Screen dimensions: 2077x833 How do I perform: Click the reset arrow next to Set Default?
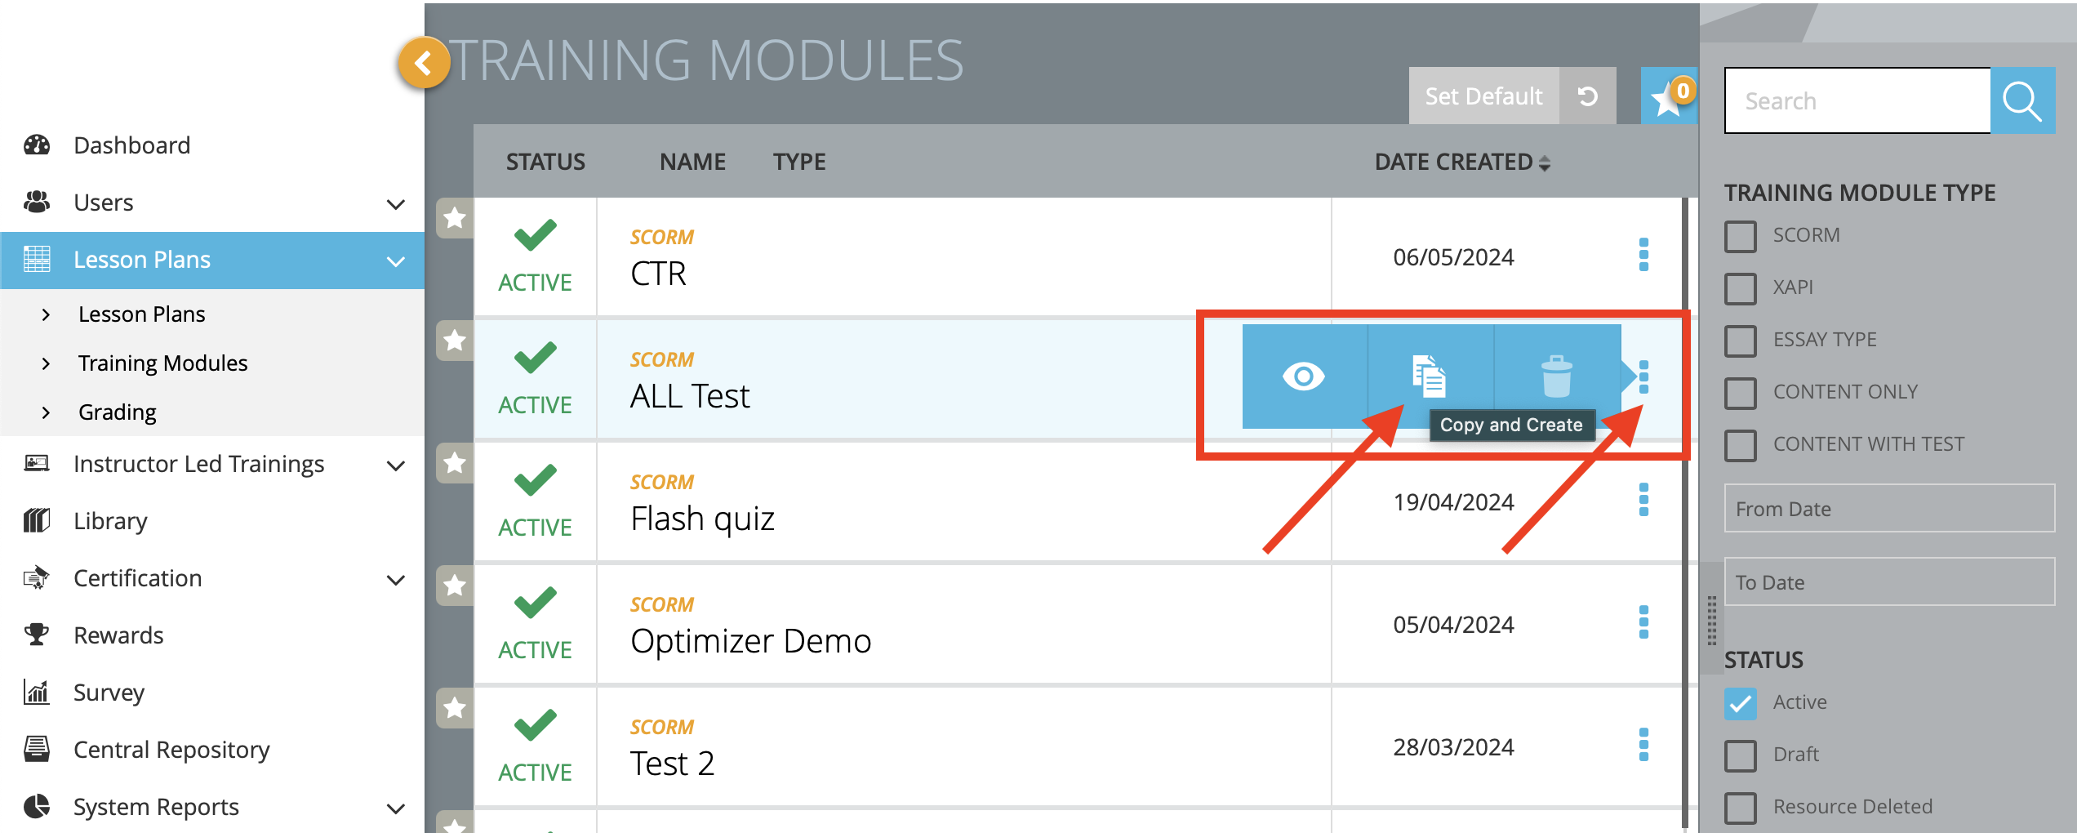(x=1588, y=96)
